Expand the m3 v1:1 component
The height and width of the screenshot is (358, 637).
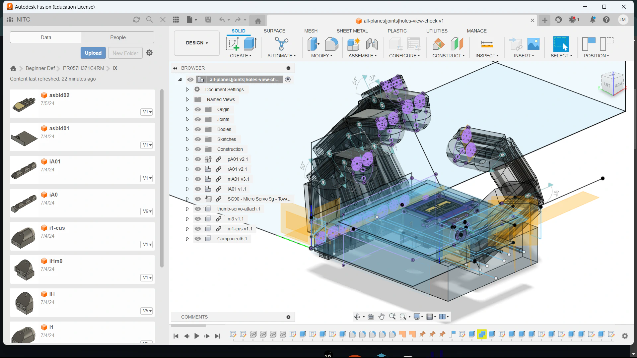click(x=187, y=219)
